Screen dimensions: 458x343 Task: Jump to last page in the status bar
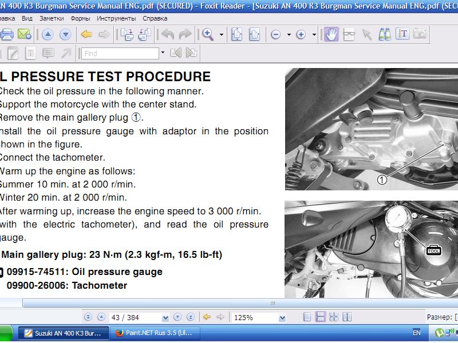(x=191, y=317)
